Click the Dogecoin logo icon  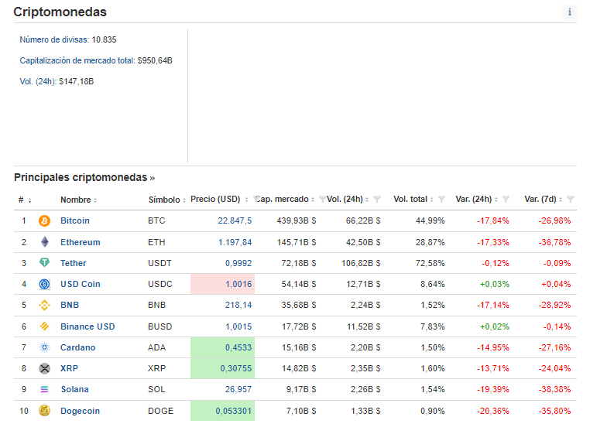click(44, 411)
